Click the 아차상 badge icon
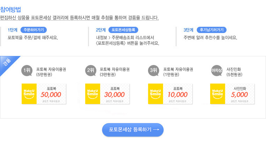This screenshot has height=146, width=266. [217, 71]
